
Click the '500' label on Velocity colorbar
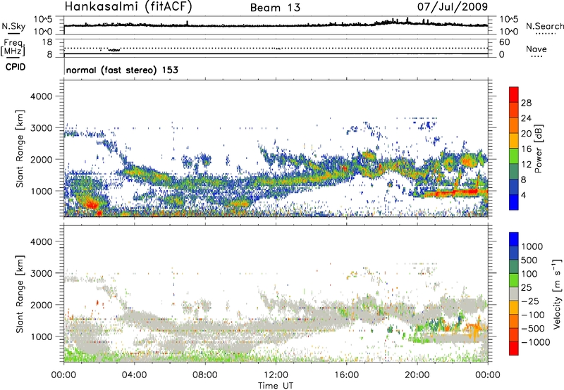531,260
